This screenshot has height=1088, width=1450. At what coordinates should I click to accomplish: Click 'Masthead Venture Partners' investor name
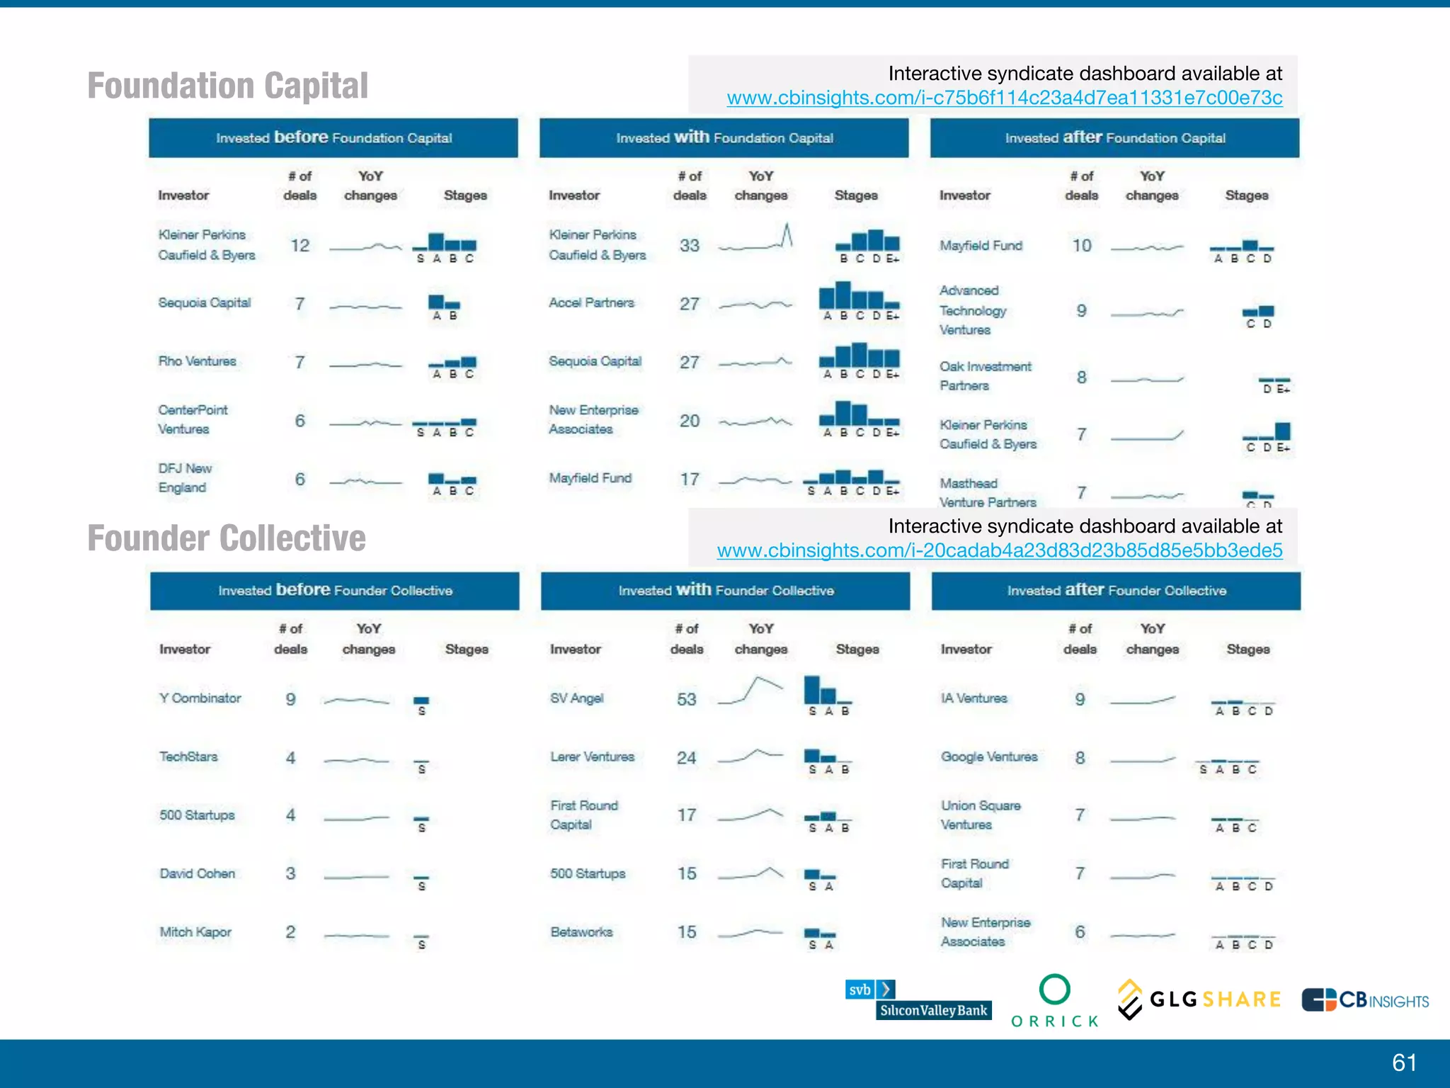pos(988,492)
